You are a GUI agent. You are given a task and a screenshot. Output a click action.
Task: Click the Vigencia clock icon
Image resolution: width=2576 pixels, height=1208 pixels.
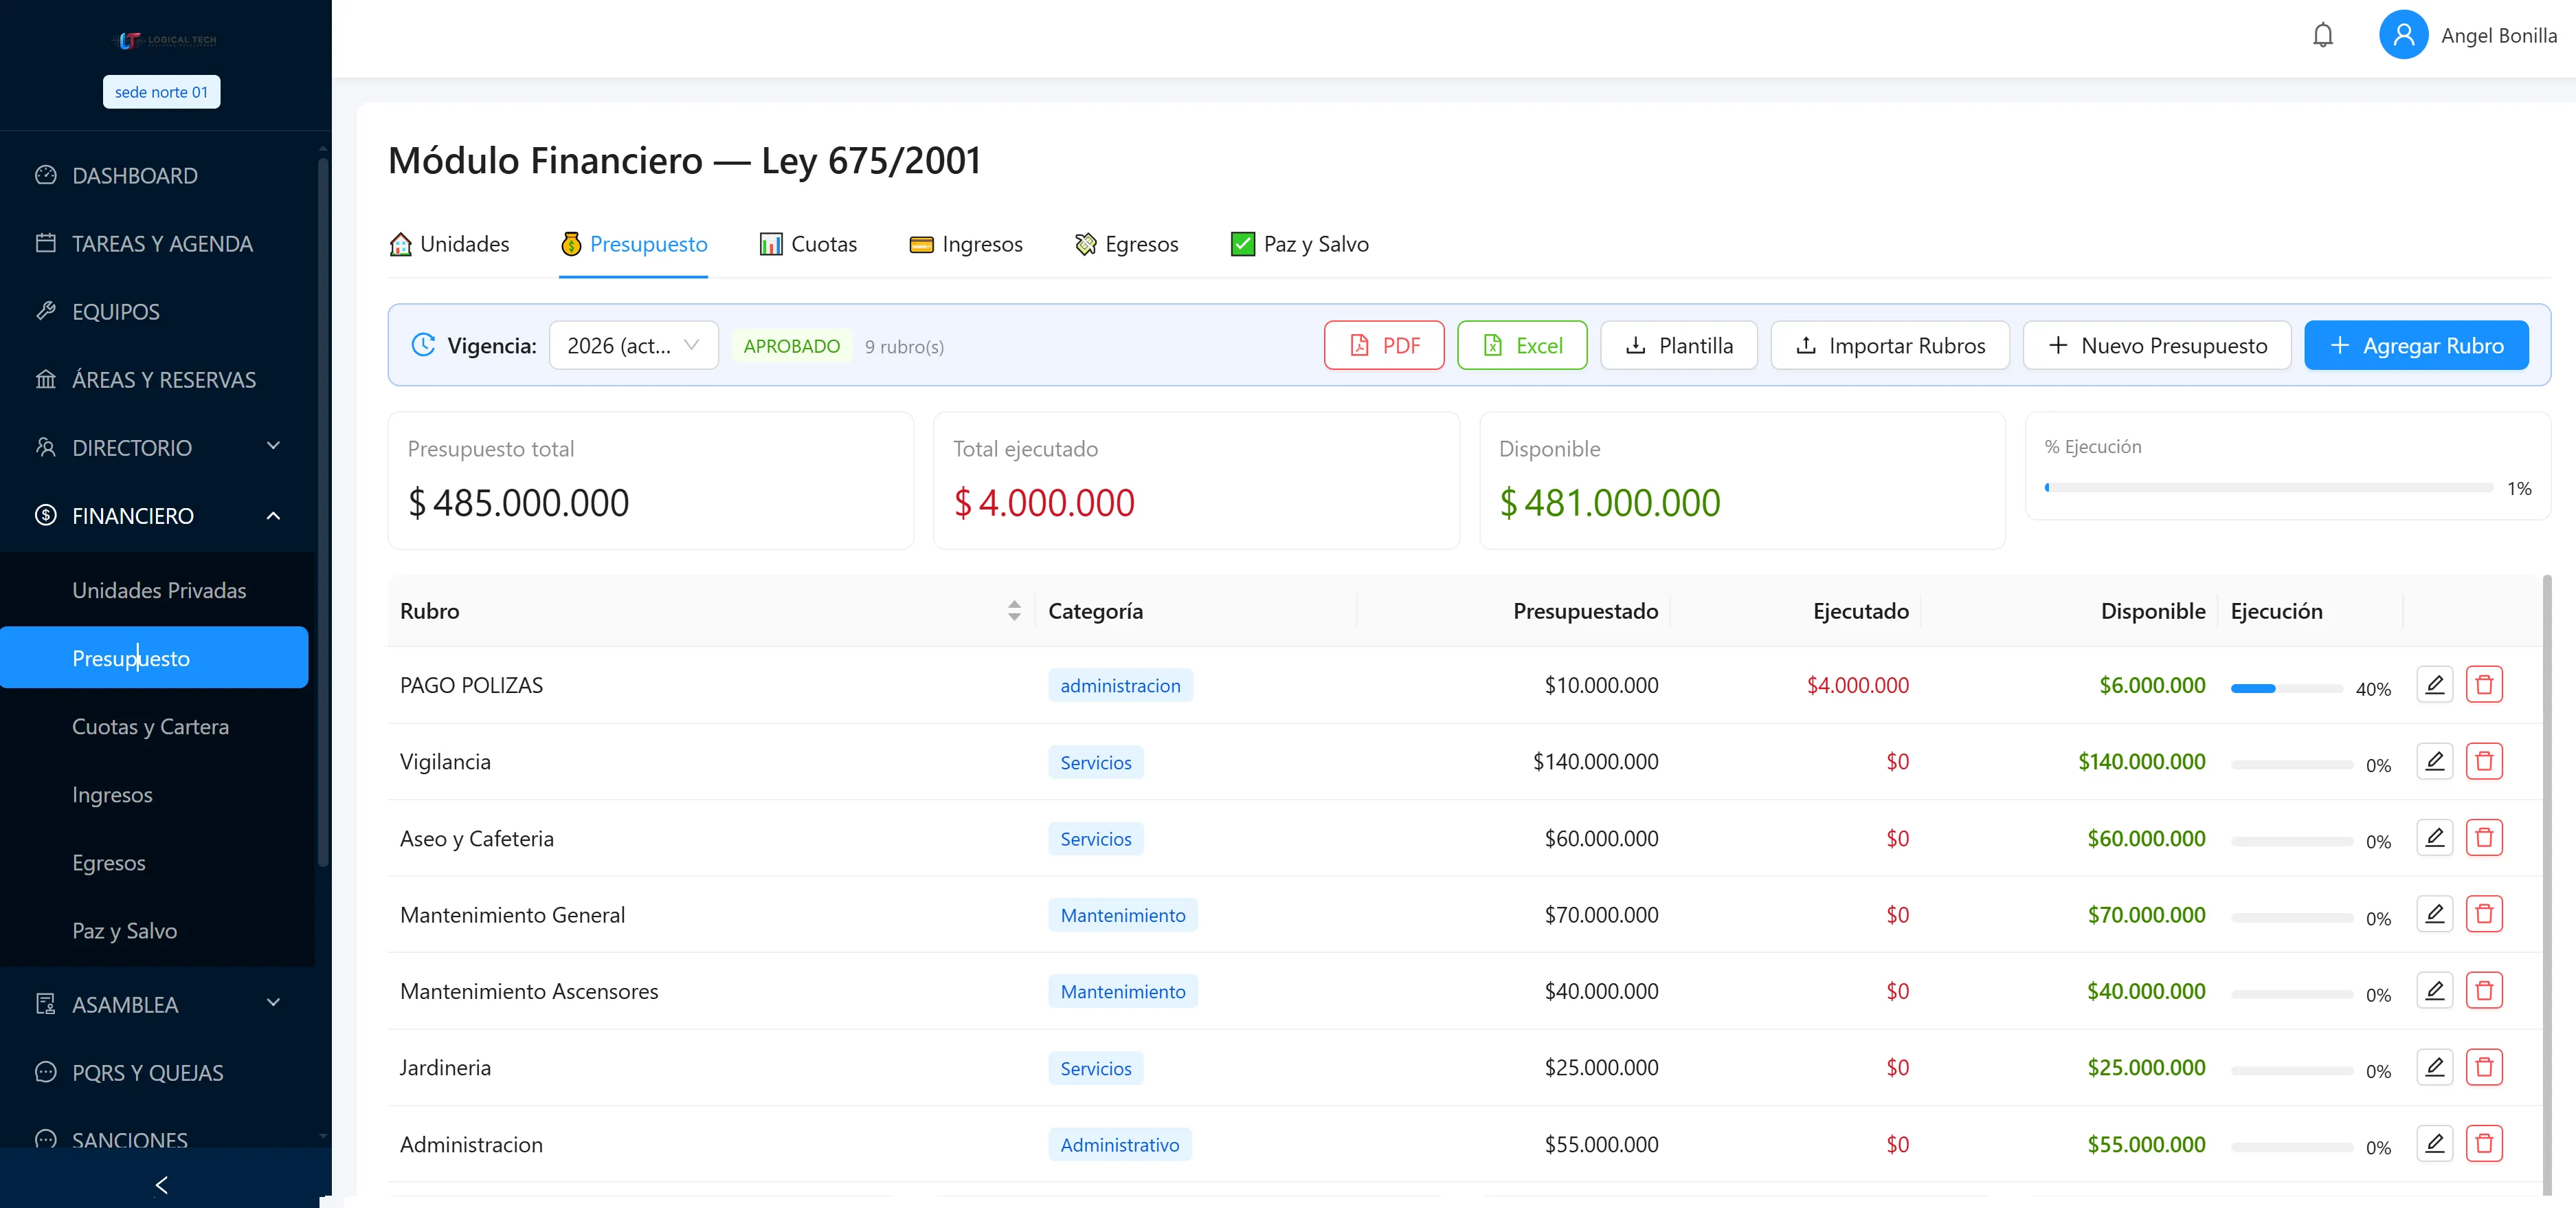pyautogui.click(x=423, y=345)
